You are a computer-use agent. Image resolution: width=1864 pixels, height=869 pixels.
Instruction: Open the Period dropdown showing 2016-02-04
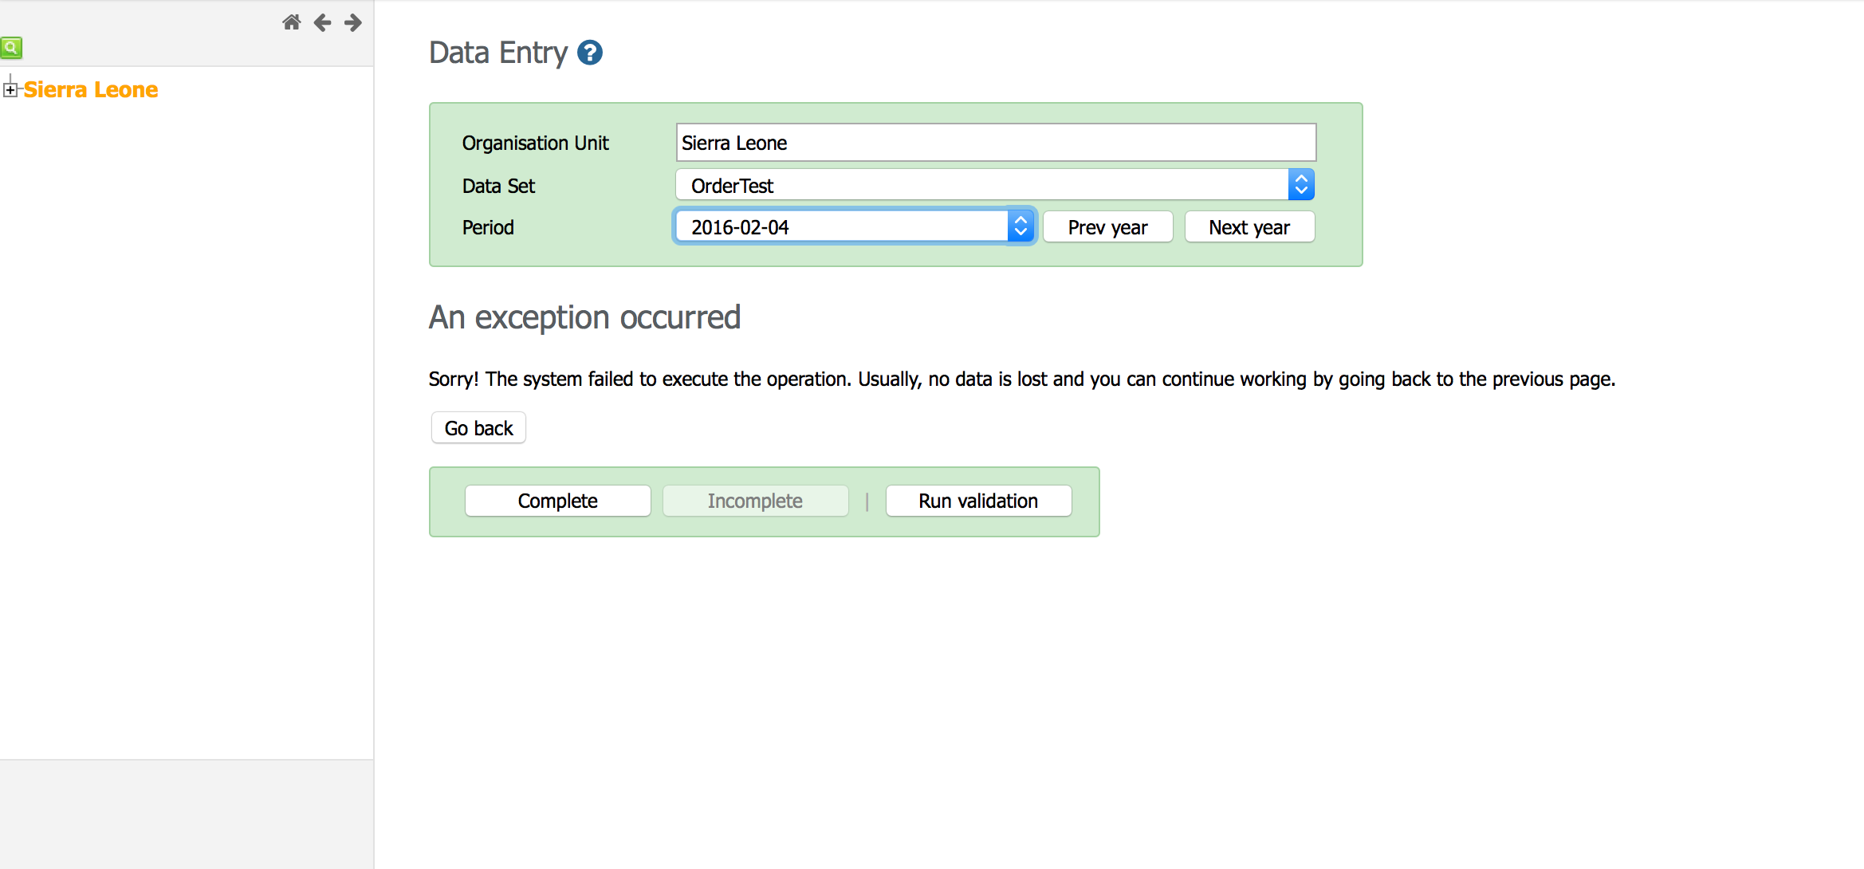click(854, 227)
